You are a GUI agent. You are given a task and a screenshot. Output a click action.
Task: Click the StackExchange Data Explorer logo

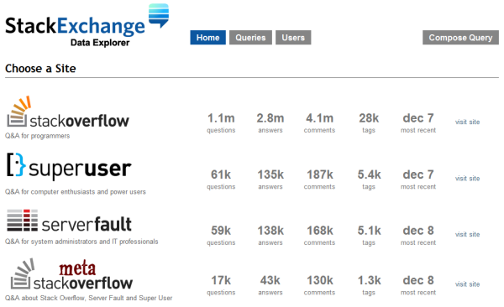(87, 26)
